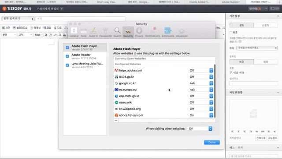Select the 공개 visibility option
The width and height of the screenshot is (282, 159).
pyautogui.click(x=241, y=26)
